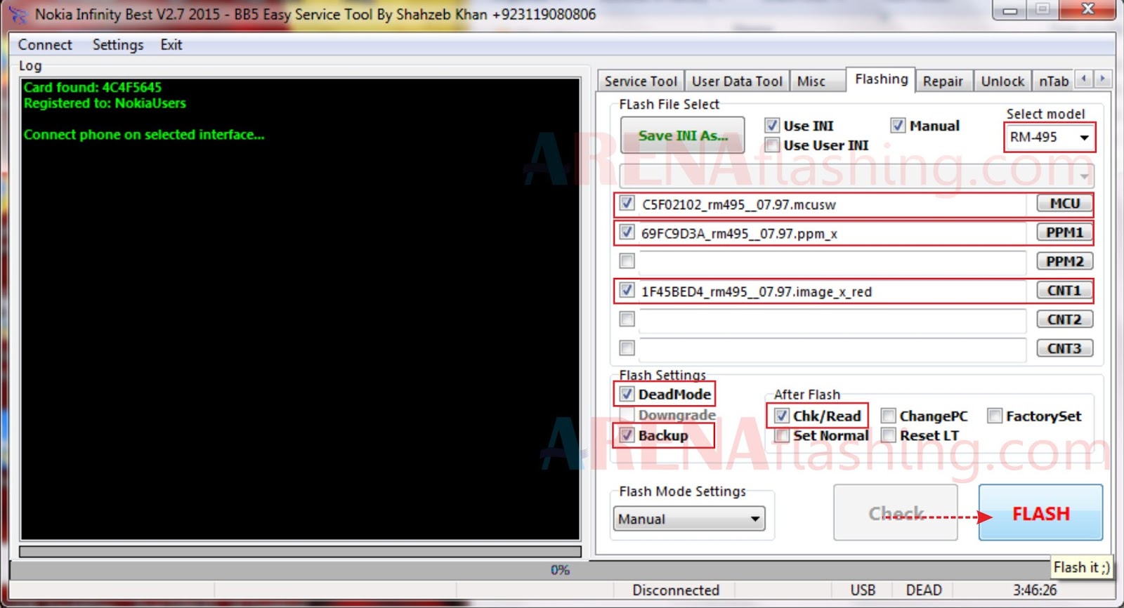Viewport: 1124px width, 608px height.
Task: Click the CNT1 file browse button
Action: pos(1065,291)
